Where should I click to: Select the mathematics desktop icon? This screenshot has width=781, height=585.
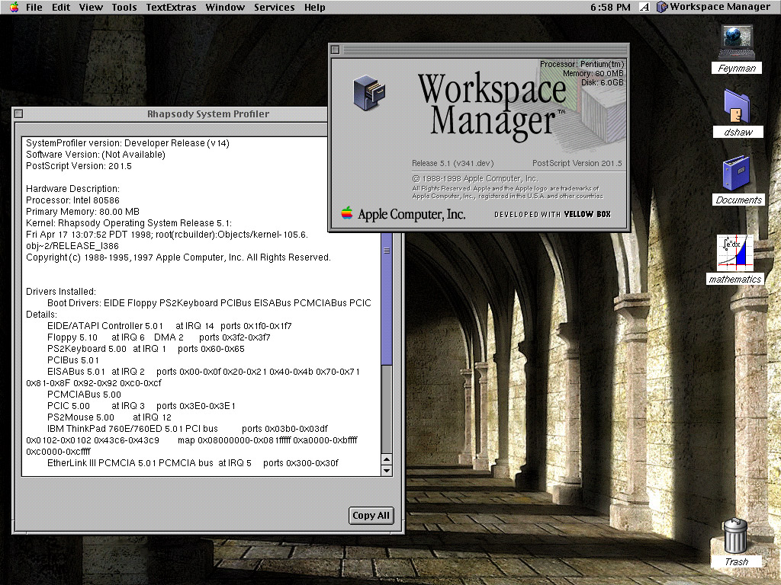(x=735, y=259)
